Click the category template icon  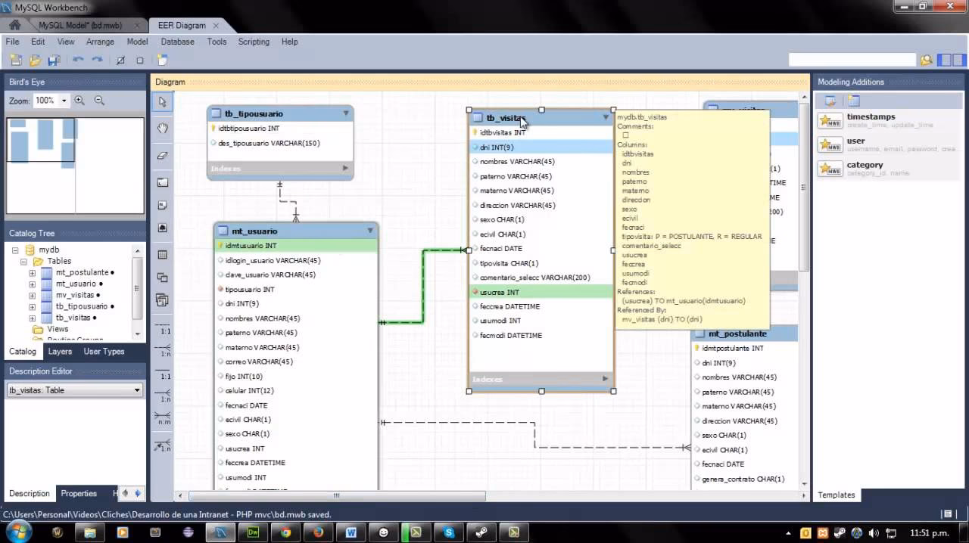tap(830, 169)
